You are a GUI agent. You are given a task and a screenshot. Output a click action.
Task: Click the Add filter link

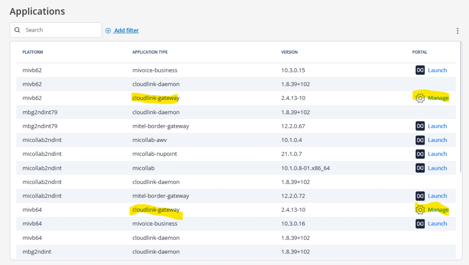tap(126, 30)
